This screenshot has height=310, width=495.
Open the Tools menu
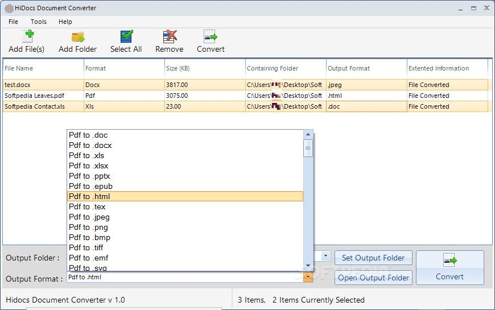(x=39, y=22)
